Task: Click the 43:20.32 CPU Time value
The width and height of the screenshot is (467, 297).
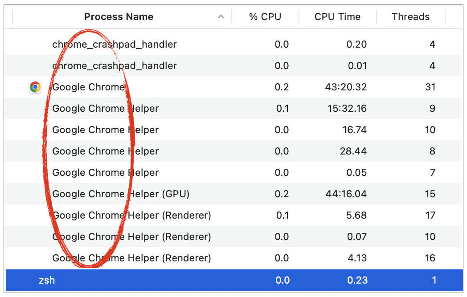Action: click(x=346, y=87)
